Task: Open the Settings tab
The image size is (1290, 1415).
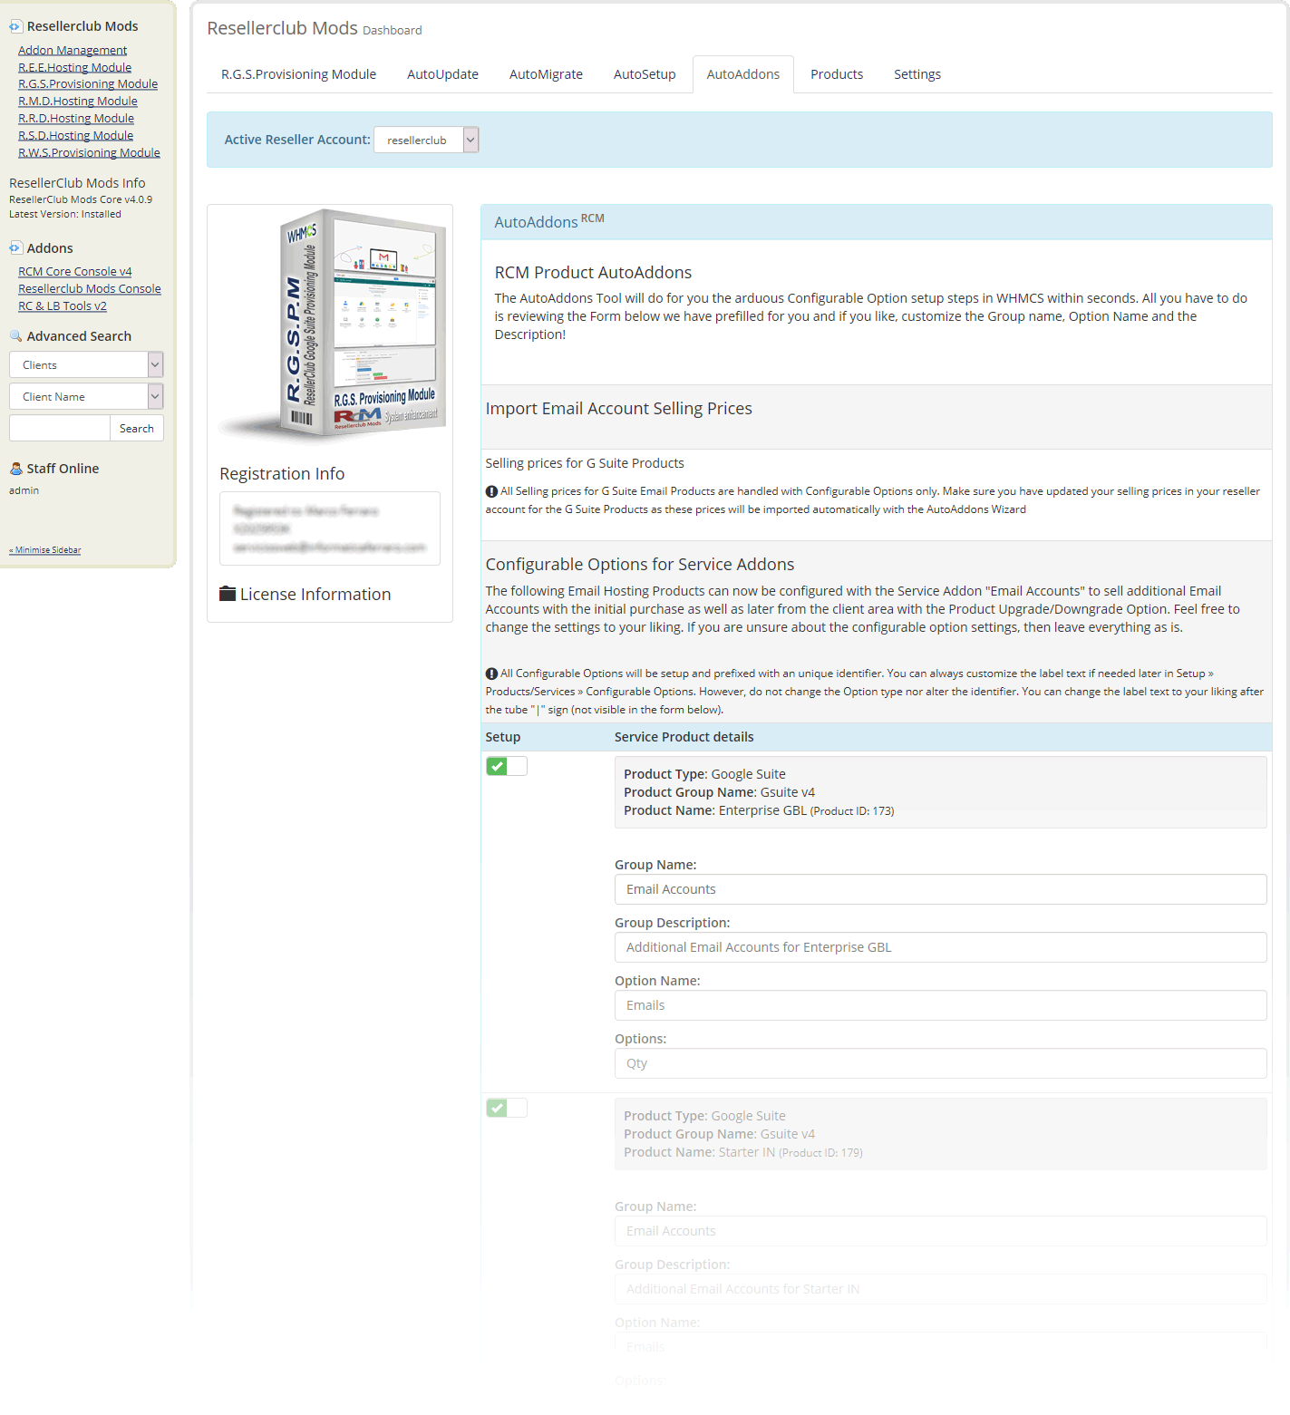Action: coord(917,74)
